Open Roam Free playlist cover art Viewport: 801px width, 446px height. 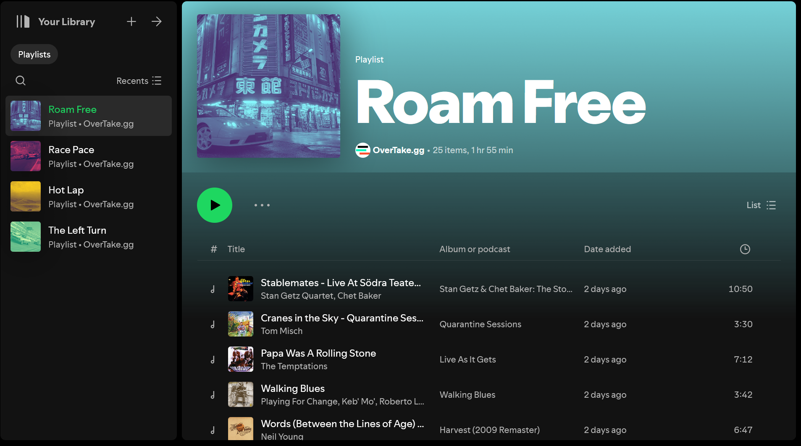[x=268, y=86]
